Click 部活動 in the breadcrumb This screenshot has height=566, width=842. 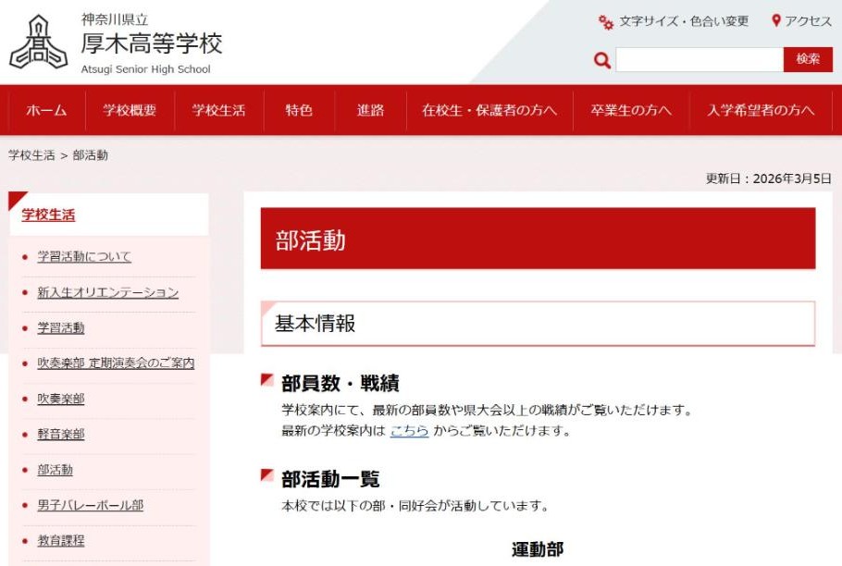coord(91,155)
